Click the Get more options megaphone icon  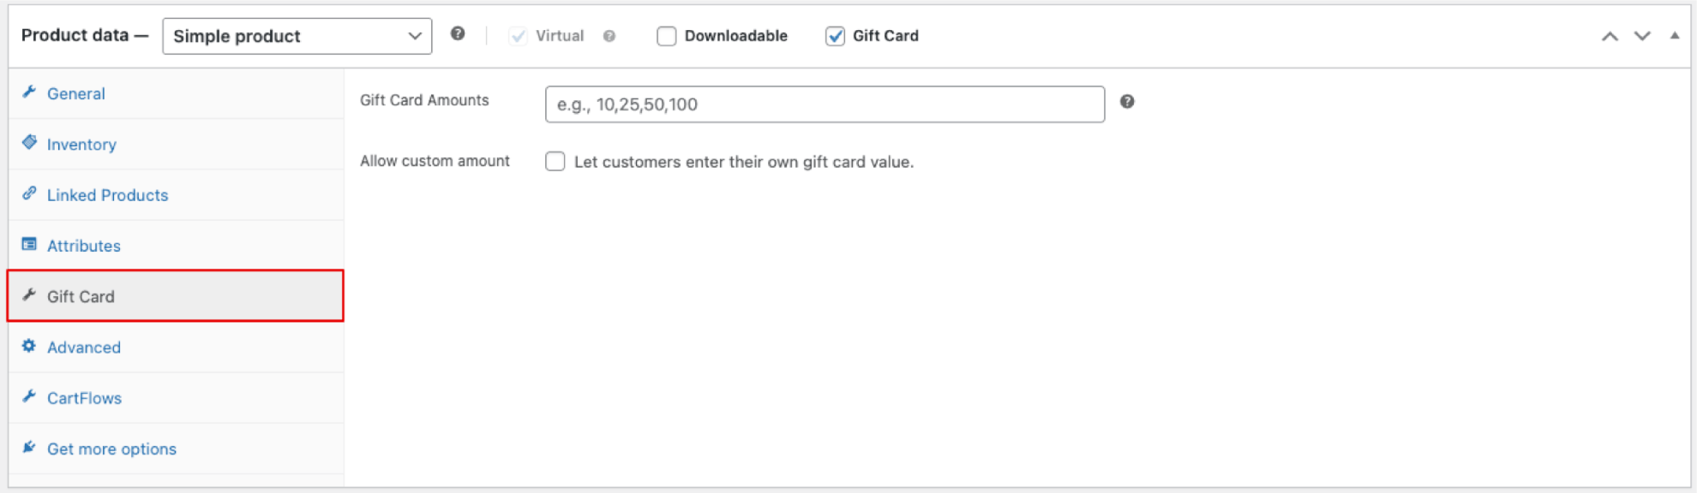click(x=28, y=448)
